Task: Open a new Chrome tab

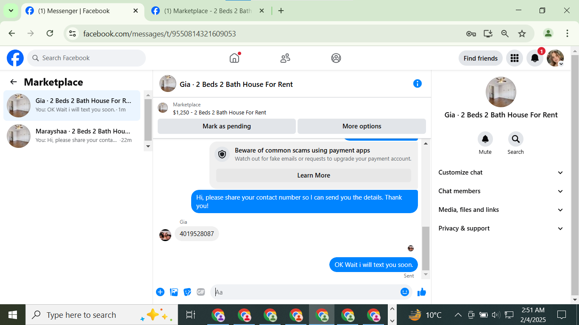Action: (x=281, y=11)
